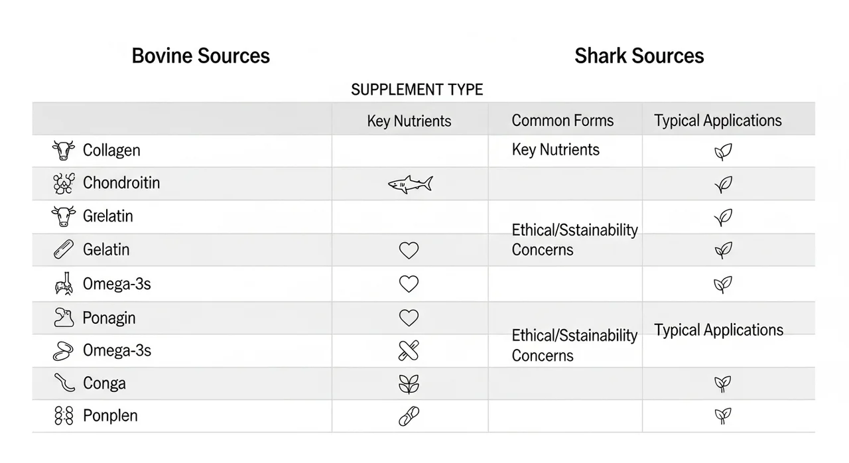Click the heart icon in the Ponagin row
The height and width of the screenshot is (463, 849).
(x=409, y=318)
